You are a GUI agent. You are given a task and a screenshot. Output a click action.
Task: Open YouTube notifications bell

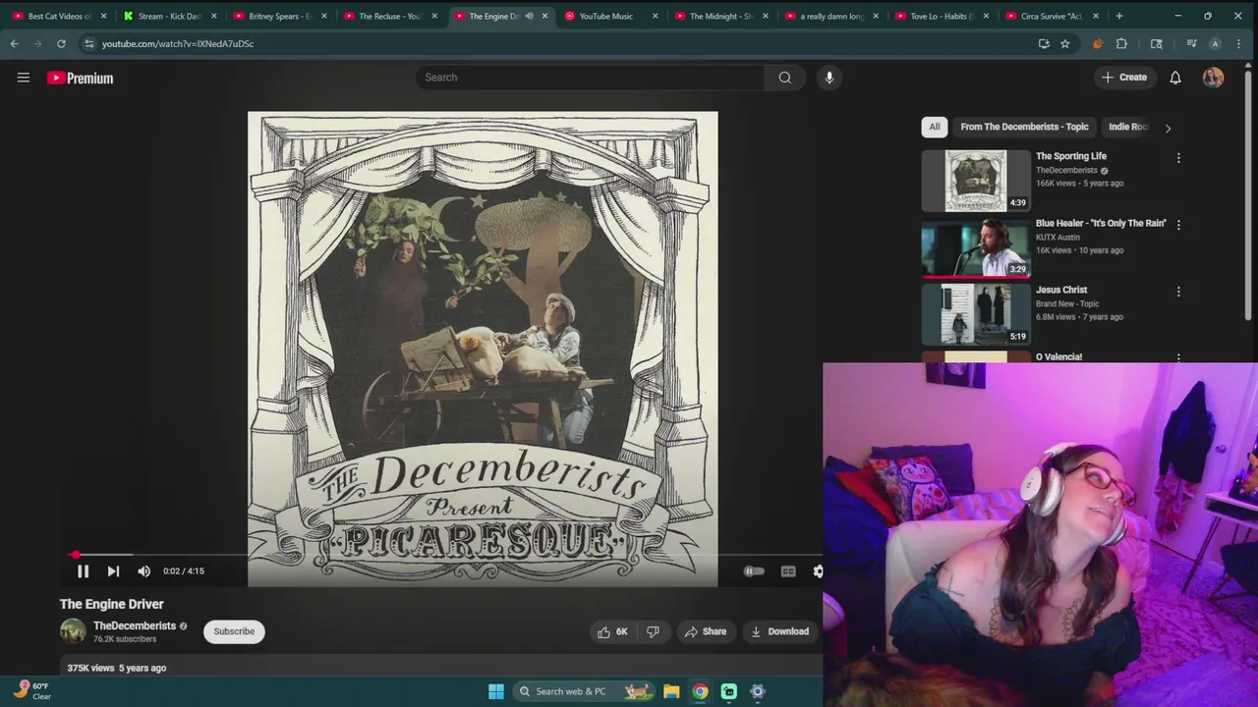click(x=1175, y=78)
